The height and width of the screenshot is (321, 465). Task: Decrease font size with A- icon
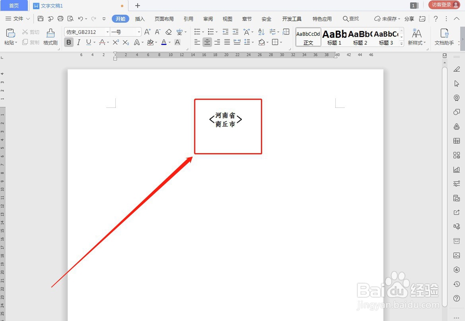[x=158, y=32]
